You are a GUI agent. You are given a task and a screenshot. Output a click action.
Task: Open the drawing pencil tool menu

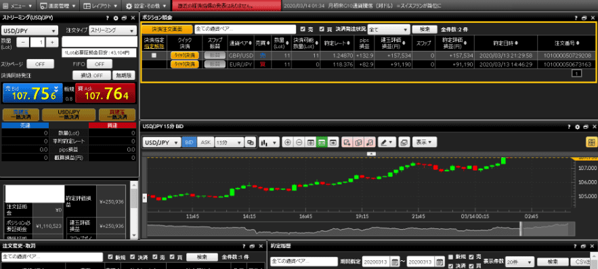click(x=387, y=142)
